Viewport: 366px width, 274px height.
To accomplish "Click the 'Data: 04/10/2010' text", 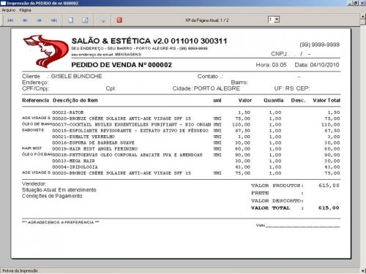I will pyautogui.click(x=317, y=65).
